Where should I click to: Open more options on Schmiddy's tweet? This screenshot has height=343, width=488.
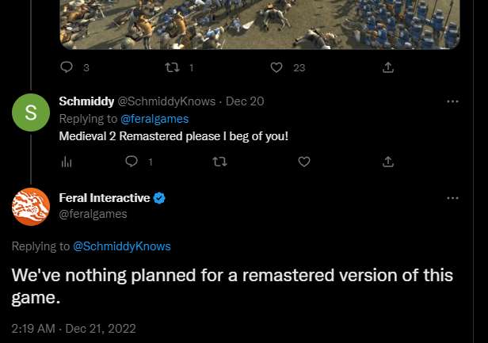[452, 101]
